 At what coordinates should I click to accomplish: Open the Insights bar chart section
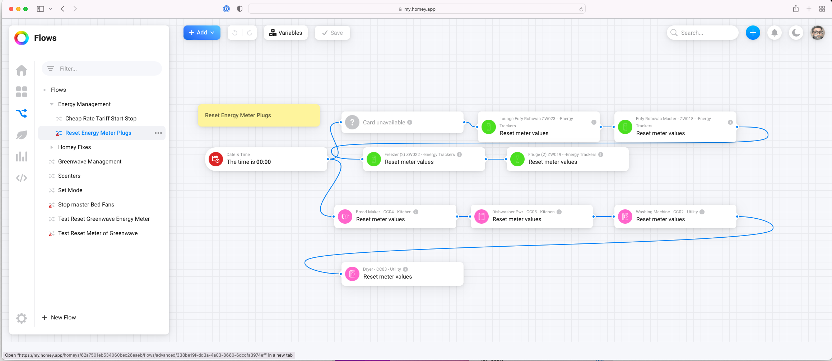click(22, 156)
